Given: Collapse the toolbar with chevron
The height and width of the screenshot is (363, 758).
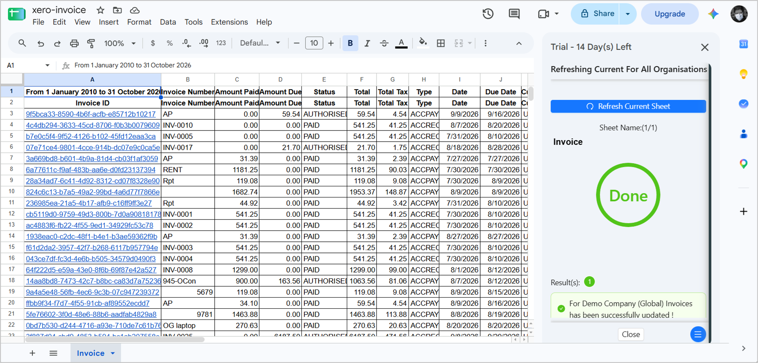Looking at the screenshot, I should click(x=519, y=43).
